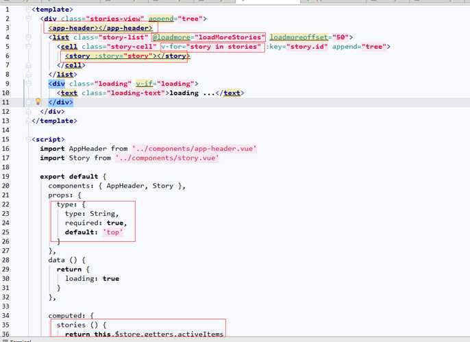The width and height of the screenshot is (470, 342).
Task: Click the "loadMoreStories" handler value
Action: coord(230,37)
